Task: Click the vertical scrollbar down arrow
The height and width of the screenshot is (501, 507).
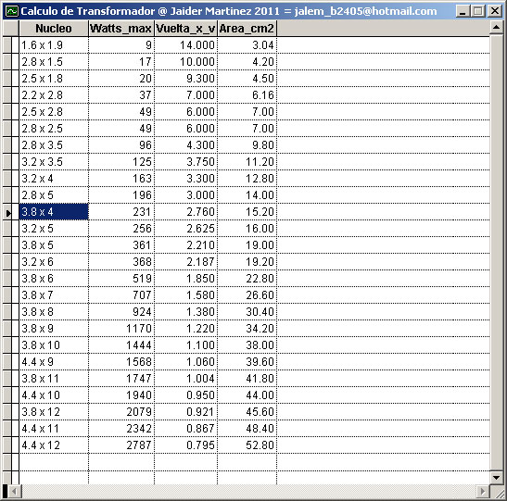Action: pos(496,477)
